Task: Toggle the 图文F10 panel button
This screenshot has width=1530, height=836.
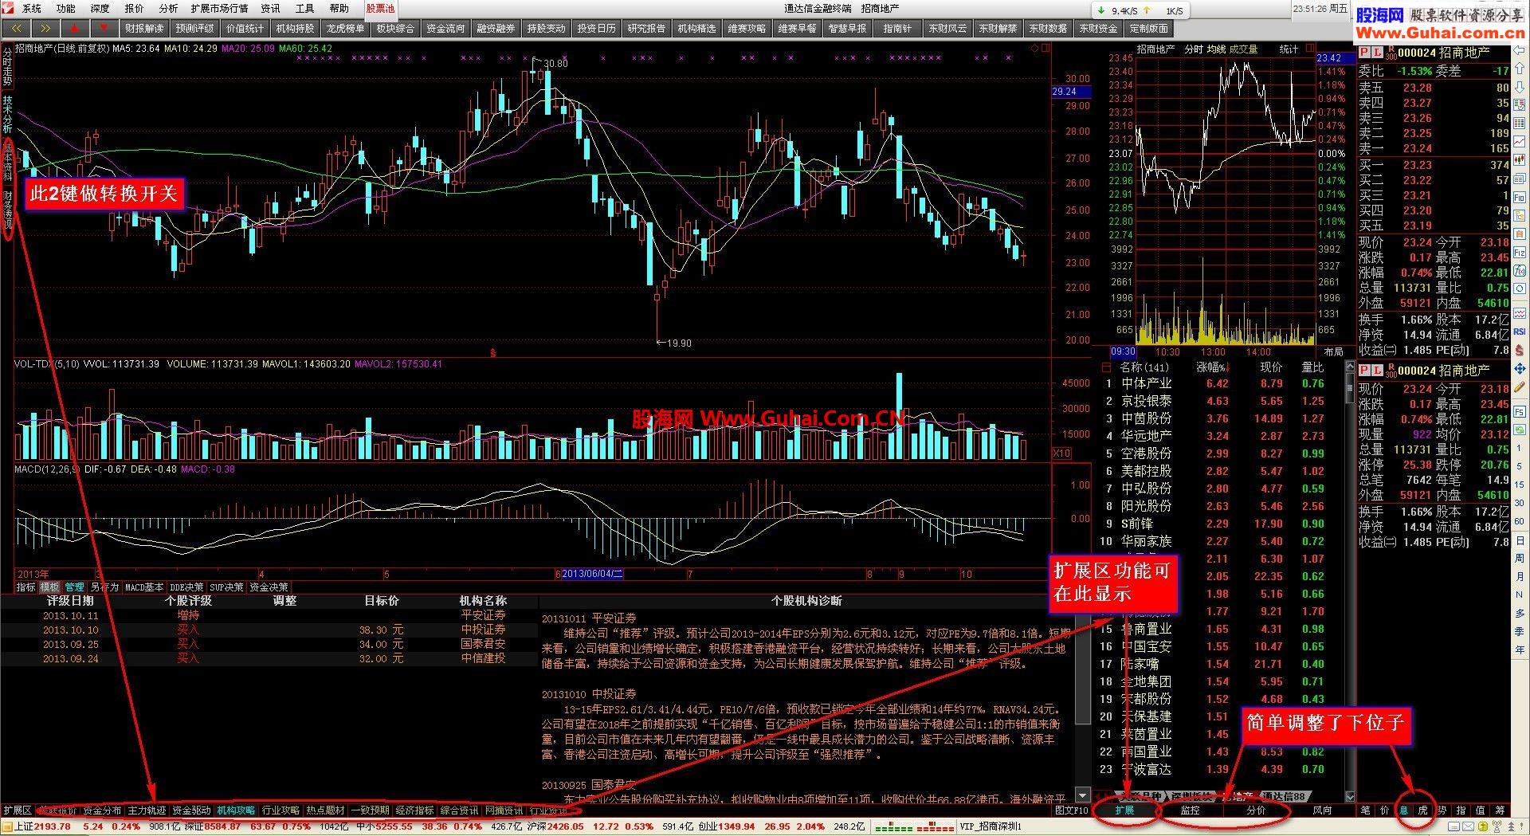Action: pos(1072,810)
